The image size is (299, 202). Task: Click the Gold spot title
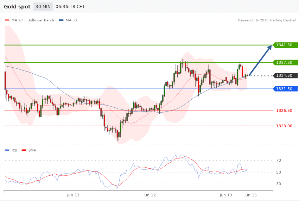click(x=17, y=7)
